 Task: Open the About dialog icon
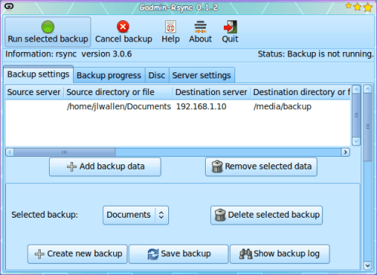click(x=201, y=27)
